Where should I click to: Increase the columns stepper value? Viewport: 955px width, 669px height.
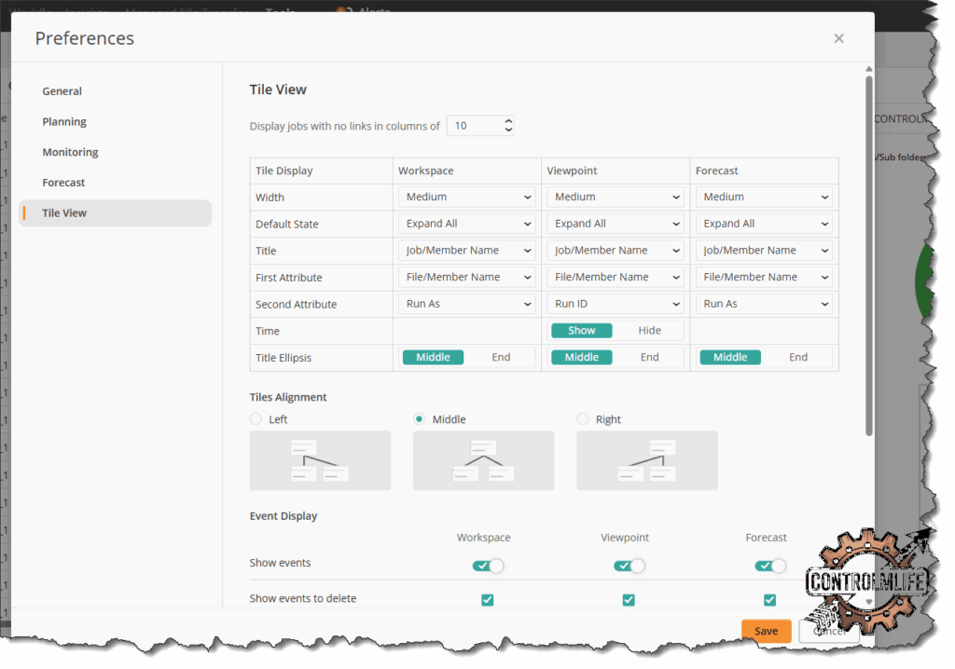pyautogui.click(x=508, y=121)
